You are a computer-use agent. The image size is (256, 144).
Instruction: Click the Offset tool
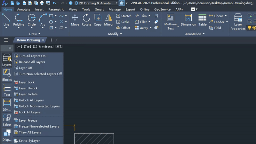123,28
